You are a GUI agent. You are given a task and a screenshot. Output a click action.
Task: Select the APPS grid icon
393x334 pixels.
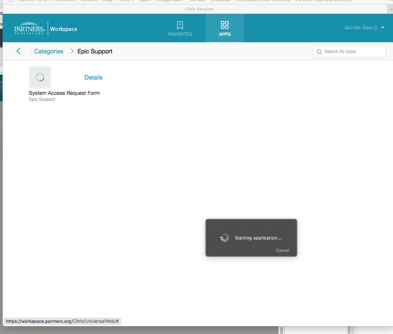pyautogui.click(x=225, y=25)
